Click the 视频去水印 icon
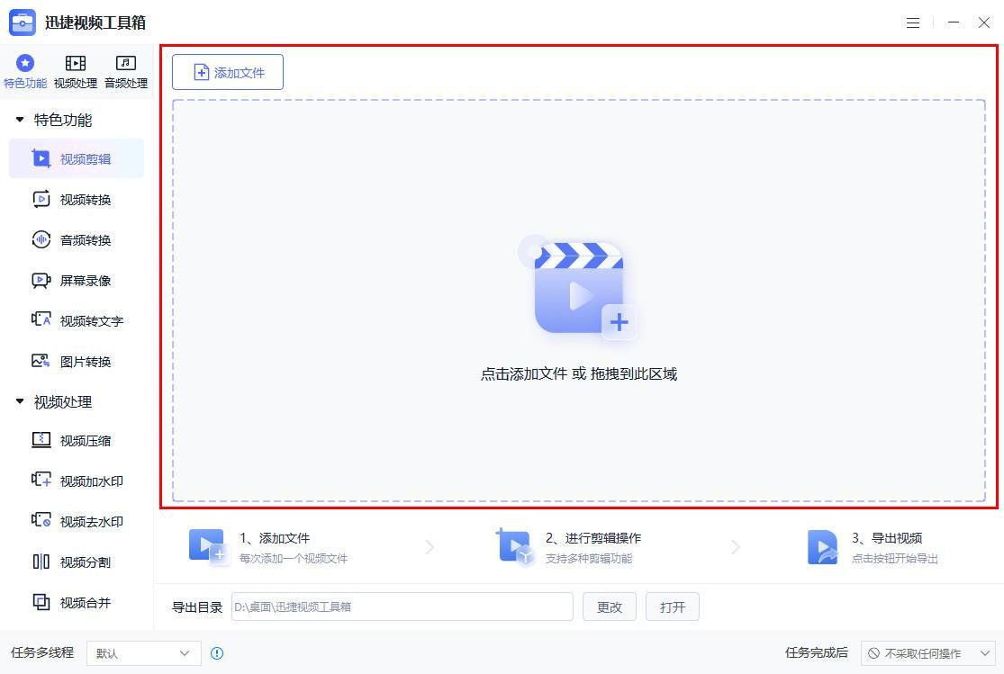The image size is (1004, 674). tap(41, 520)
